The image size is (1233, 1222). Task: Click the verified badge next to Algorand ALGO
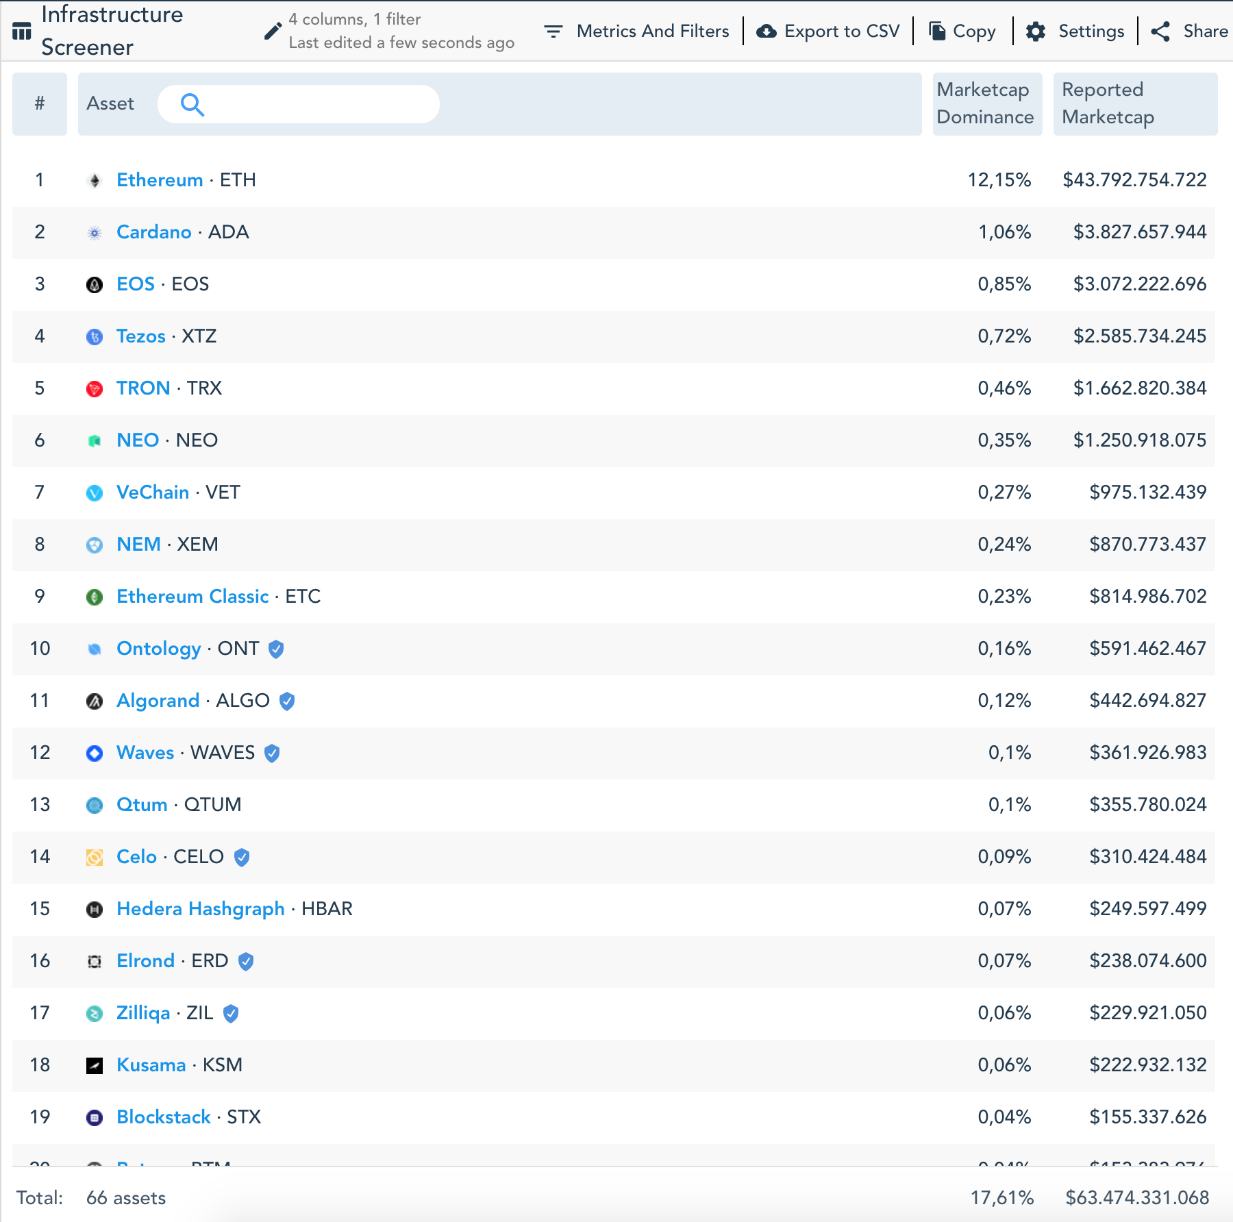[287, 701]
